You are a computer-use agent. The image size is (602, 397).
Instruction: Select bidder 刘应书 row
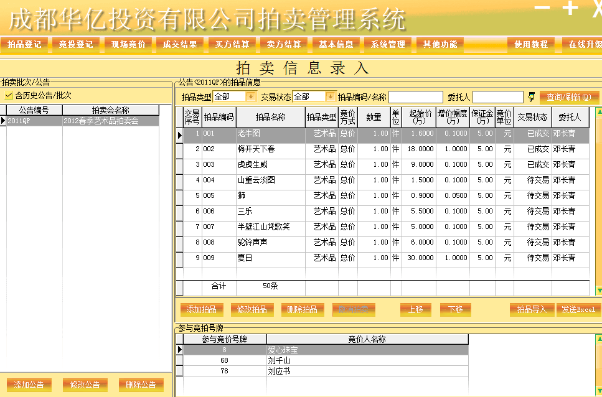point(326,371)
